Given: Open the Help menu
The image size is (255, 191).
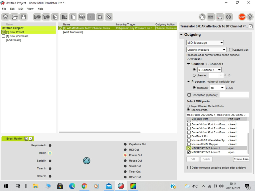Looking at the screenshot, I should tap(40, 9).
